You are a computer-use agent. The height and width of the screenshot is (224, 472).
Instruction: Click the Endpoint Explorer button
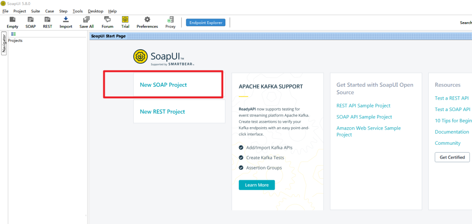[x=206, y=23]
